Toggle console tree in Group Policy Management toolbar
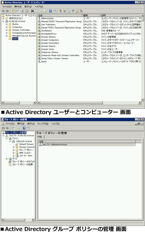Viewport: 145px width, 232px height. pyautogui.click(x=13, y=128)
